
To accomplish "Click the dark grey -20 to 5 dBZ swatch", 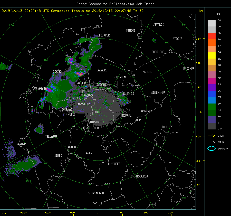I will 211,126.
